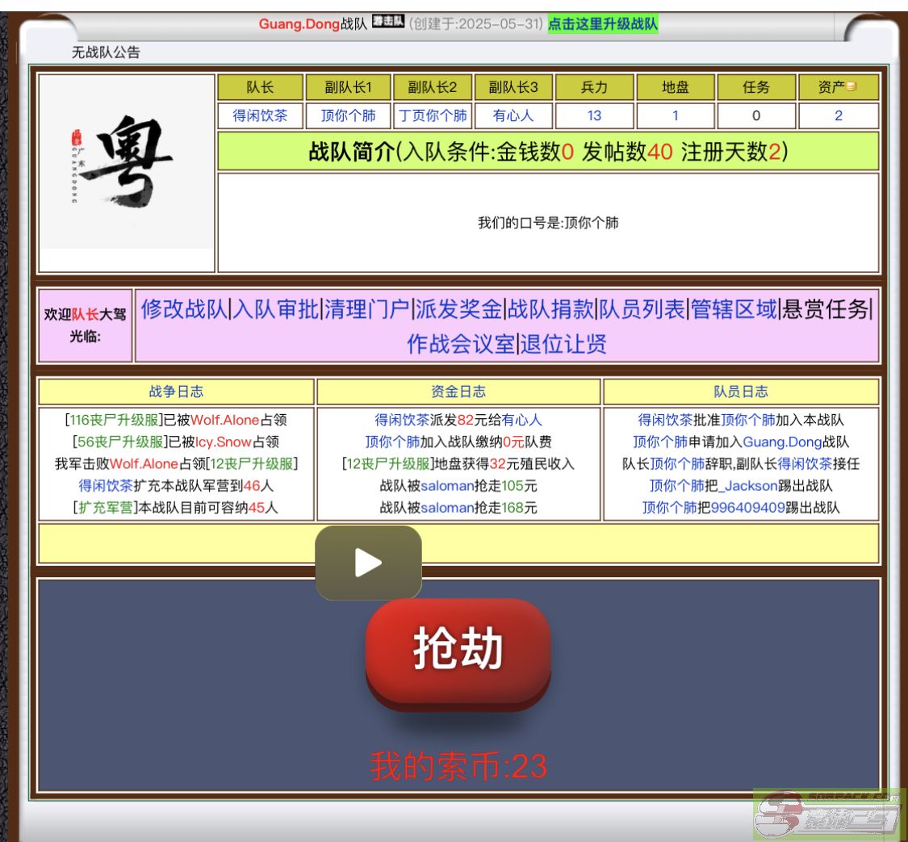This screenshot has width=908, height=842.
Task: Click the 粤 Guangdong team logo image
Action: [127, 161]
